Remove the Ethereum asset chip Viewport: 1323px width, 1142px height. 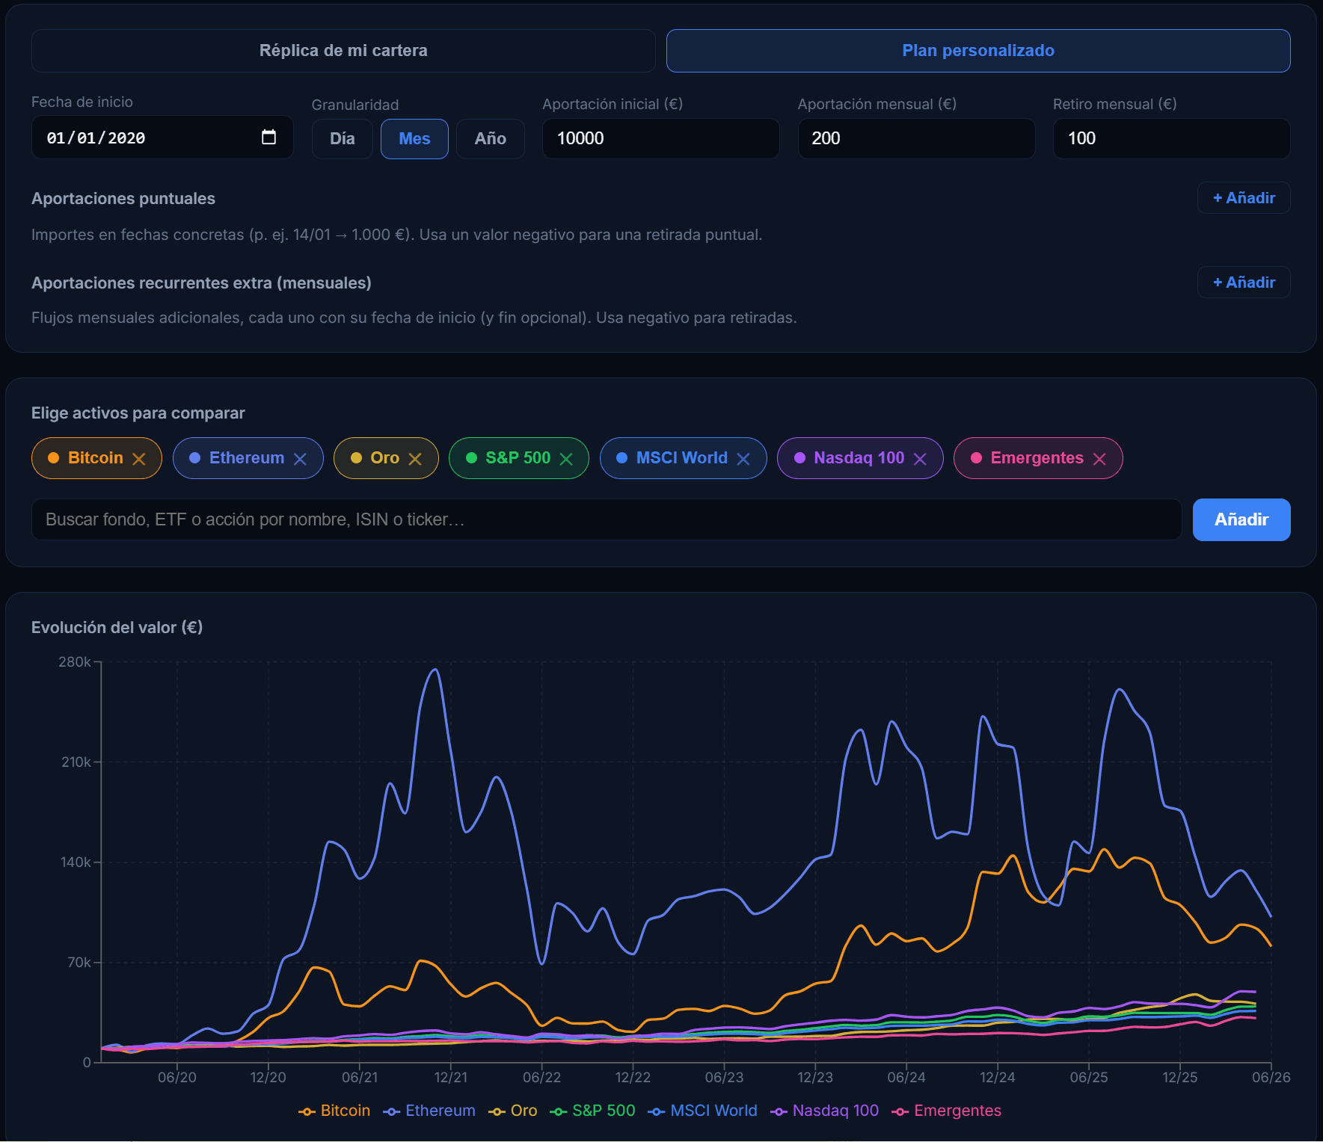pyautogui.click(x=300, y=459)
